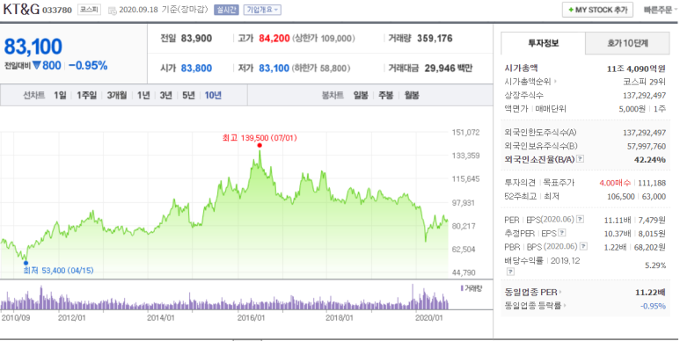Click the help icon next to 추정PER EPS
This screenshot has width=680, height=341.
[562, 233]
